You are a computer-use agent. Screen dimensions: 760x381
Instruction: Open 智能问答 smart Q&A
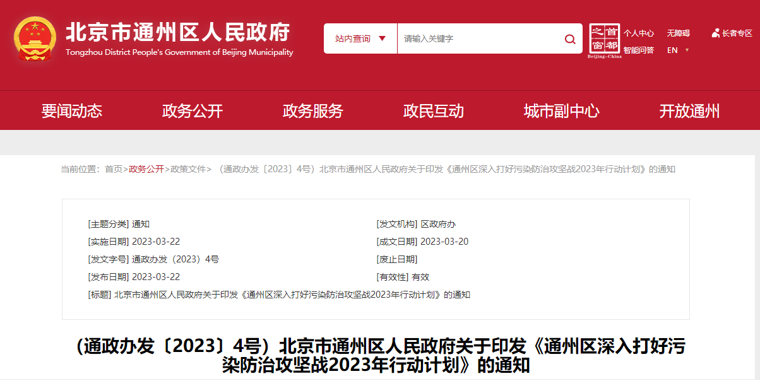click(639, 50)
